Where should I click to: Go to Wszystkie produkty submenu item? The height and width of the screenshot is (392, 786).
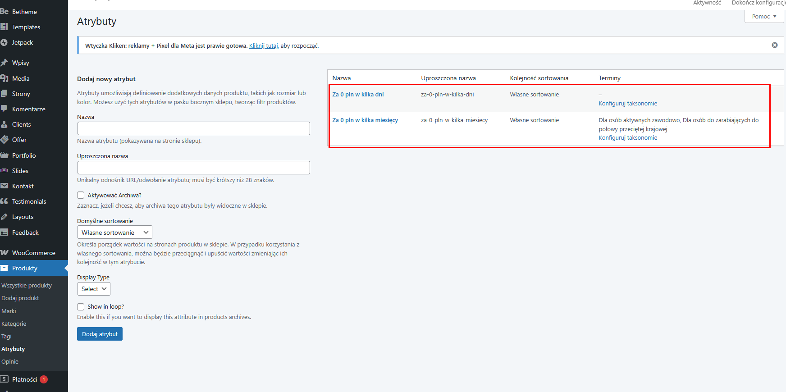[27, 285]
